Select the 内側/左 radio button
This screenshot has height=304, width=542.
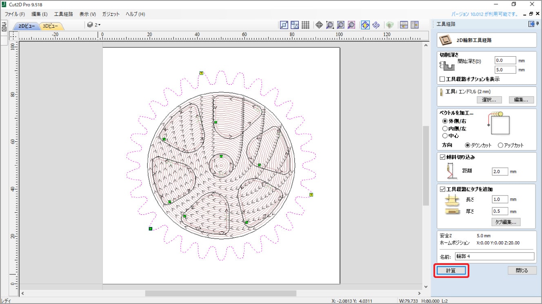445,128
